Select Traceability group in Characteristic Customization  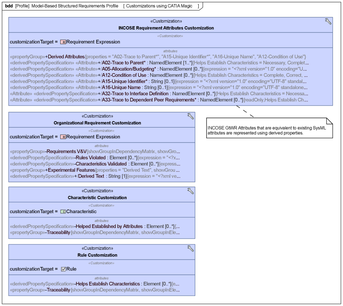click(95, 233)
